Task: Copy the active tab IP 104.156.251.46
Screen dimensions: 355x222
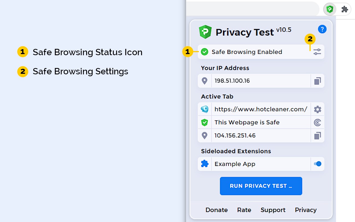Action: point(317,136)
